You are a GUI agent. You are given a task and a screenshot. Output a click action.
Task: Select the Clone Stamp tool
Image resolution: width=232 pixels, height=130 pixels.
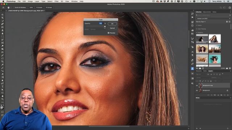(x=3, y=30)
